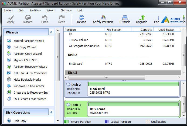
Task: Click the Unallocated legend swatch
Action: [x=148, y=122]
